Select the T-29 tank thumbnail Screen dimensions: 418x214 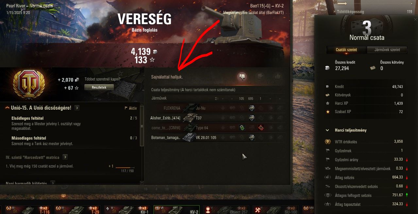tap(77, 210)
